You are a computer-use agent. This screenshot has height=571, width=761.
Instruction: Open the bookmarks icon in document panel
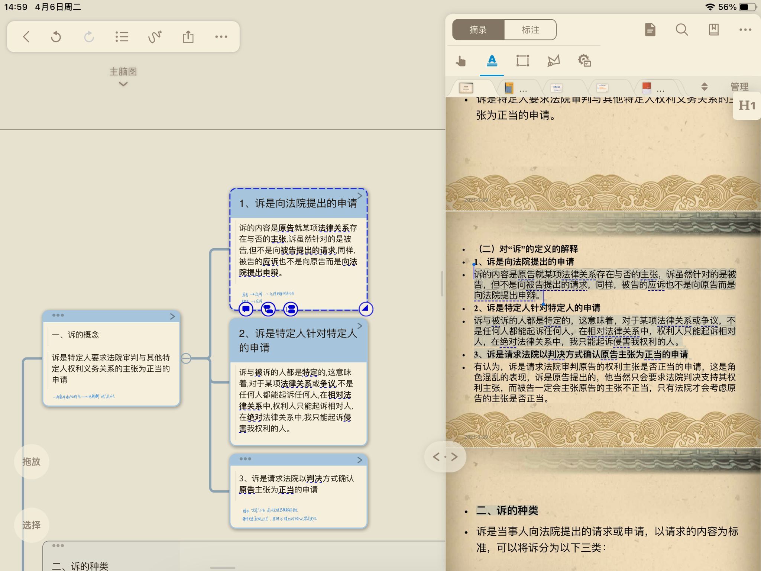713,30
